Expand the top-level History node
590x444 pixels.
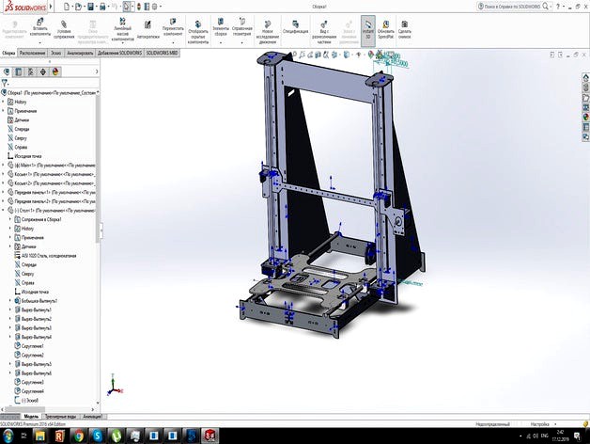tap(4, 102)
